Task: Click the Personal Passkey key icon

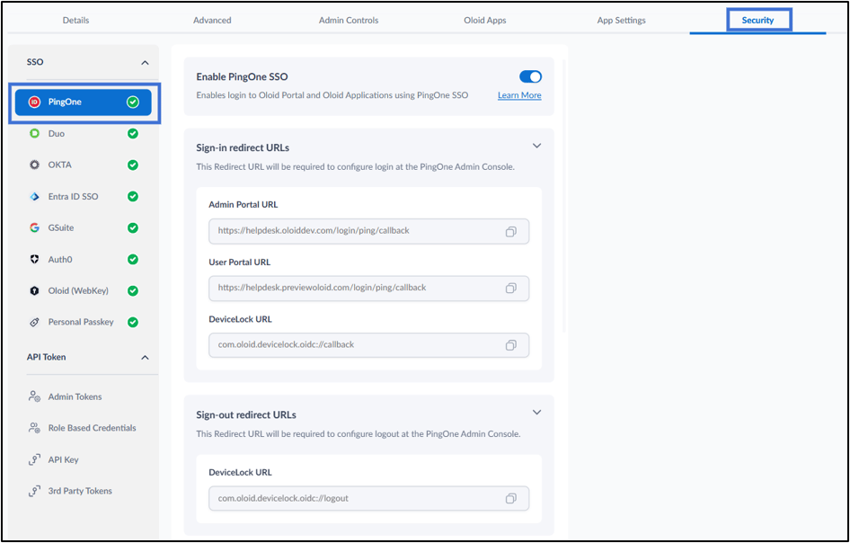Action: click(x=34, y=322)
